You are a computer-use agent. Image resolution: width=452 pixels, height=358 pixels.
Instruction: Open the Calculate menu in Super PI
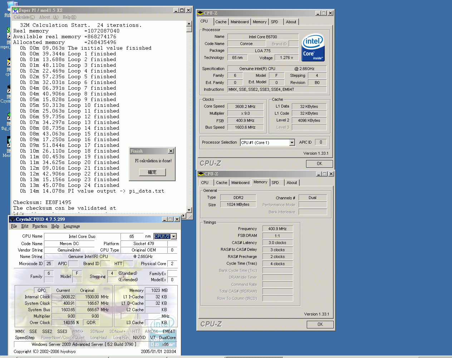pos(24,17)
